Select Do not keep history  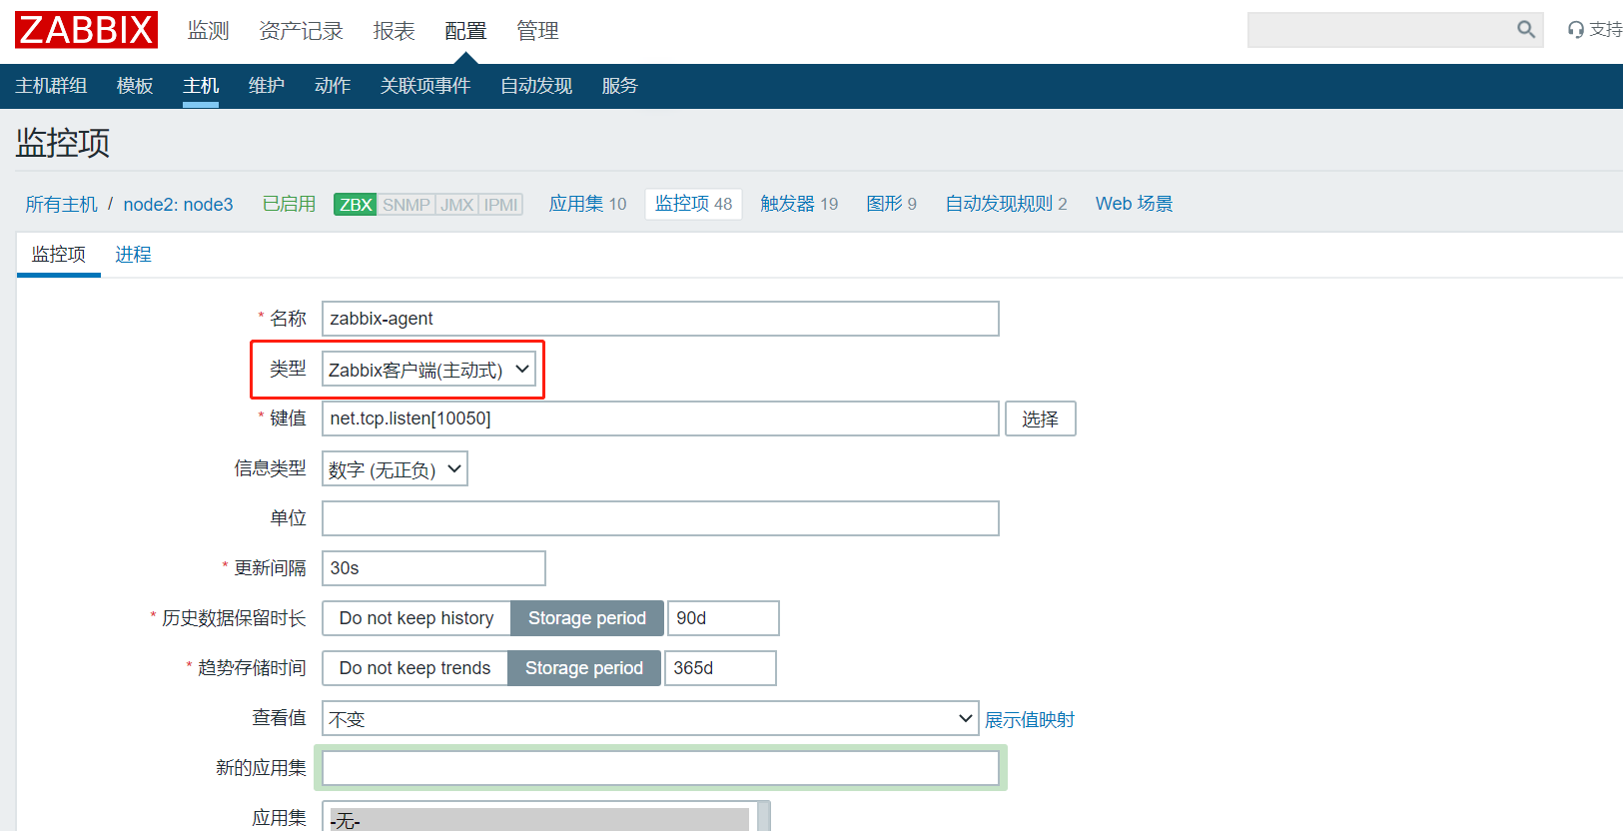[416, 618]
